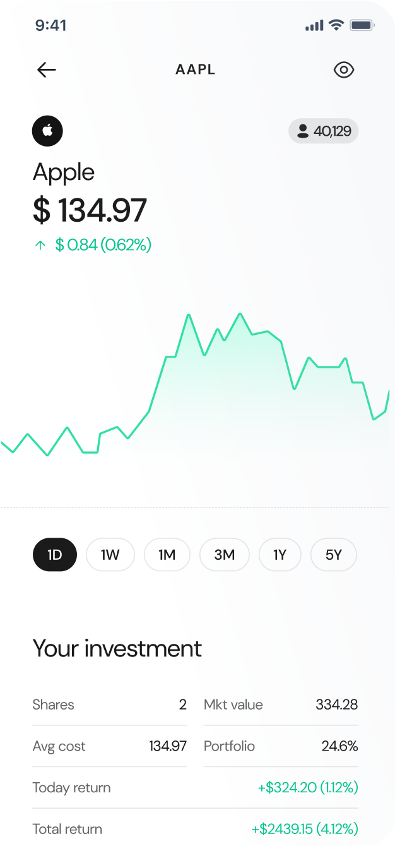
Task: Switch chart to 1M range
Action: point(167,555)
